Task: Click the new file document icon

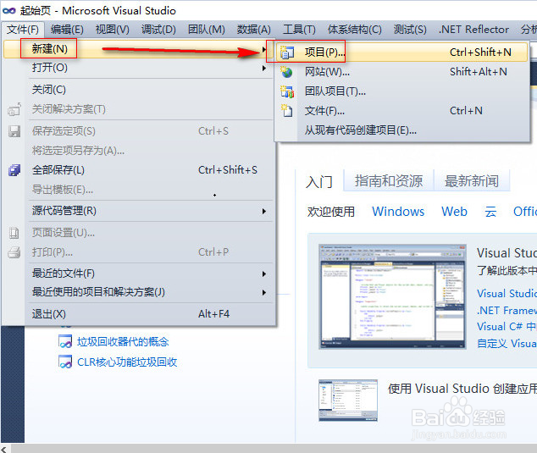Action: tap(286, 111)
